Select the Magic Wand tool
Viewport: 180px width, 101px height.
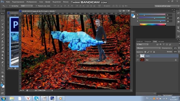[3, 24]
